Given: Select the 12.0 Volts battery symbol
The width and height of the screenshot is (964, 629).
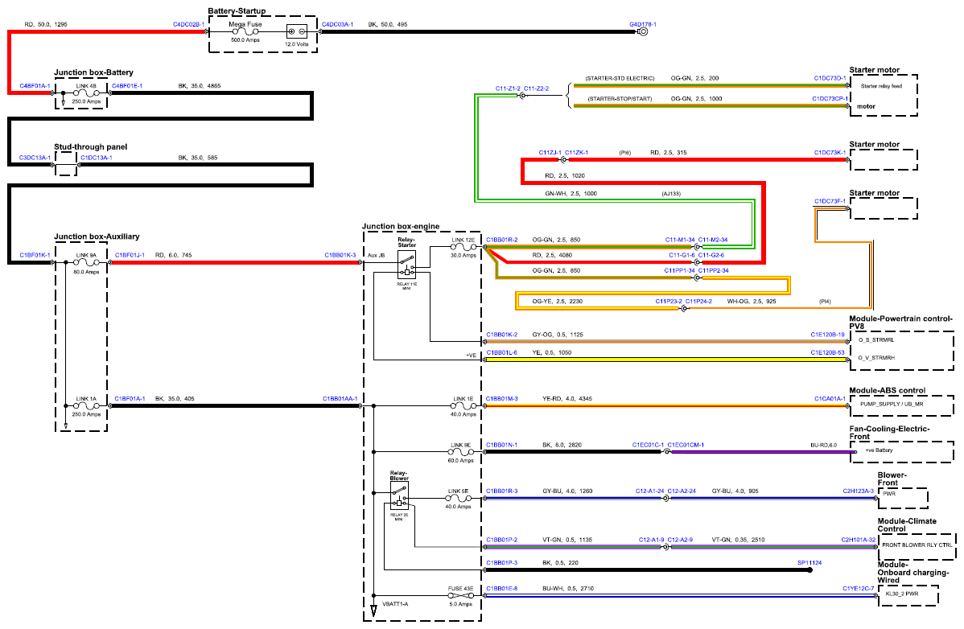Looking at the screenshot, I should point(297,32).
